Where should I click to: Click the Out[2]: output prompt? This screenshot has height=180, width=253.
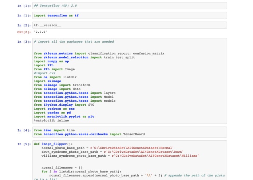point(24,32)
